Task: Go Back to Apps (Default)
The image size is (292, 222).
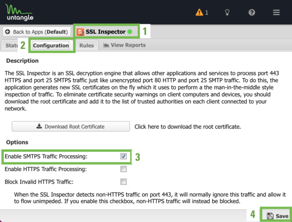Action: (36, 32)
